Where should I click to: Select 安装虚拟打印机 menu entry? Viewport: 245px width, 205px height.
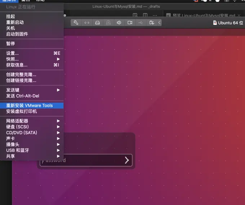point(32,112)
